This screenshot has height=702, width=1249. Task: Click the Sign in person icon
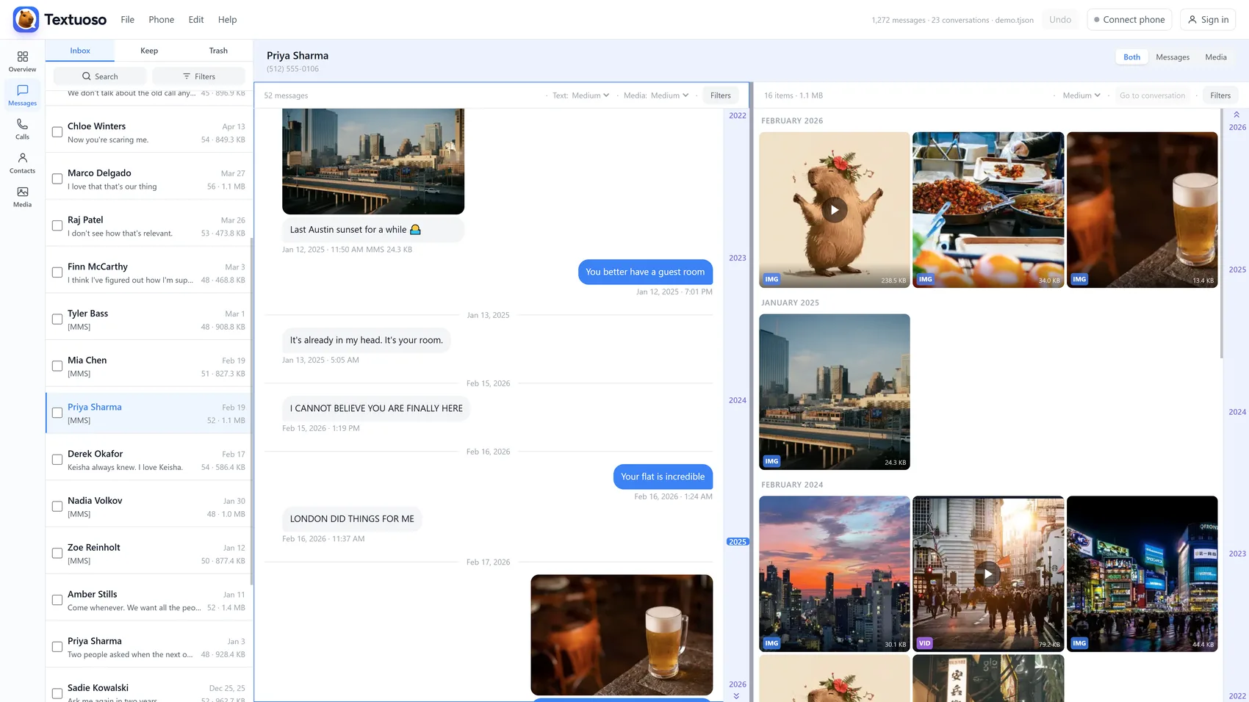point(1192,20)
